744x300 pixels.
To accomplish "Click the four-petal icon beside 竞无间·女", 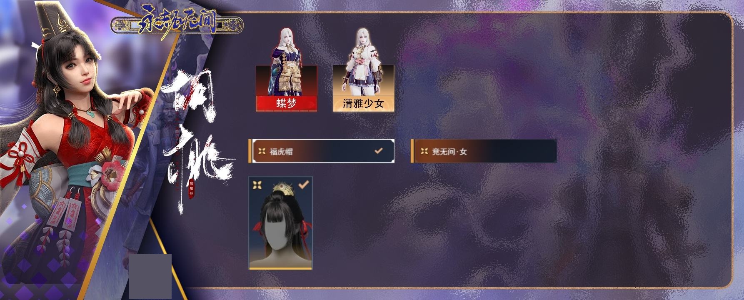I will [424, 151].
